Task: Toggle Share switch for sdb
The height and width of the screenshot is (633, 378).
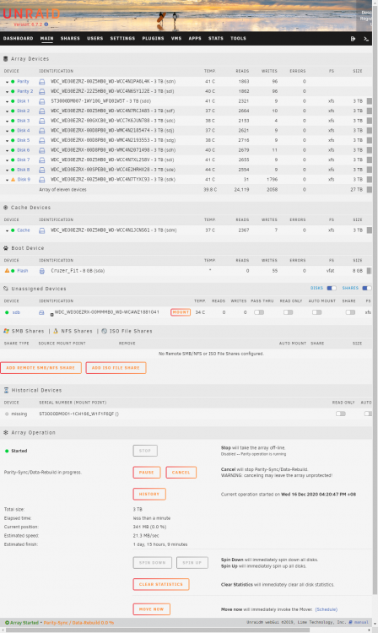Action: [x=350, y=312]
